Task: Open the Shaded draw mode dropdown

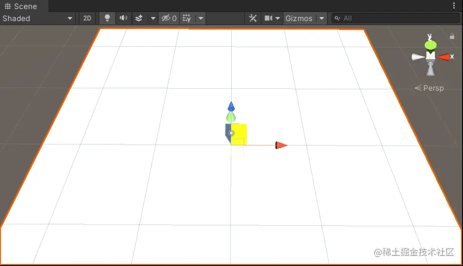Action: (38, 18)
